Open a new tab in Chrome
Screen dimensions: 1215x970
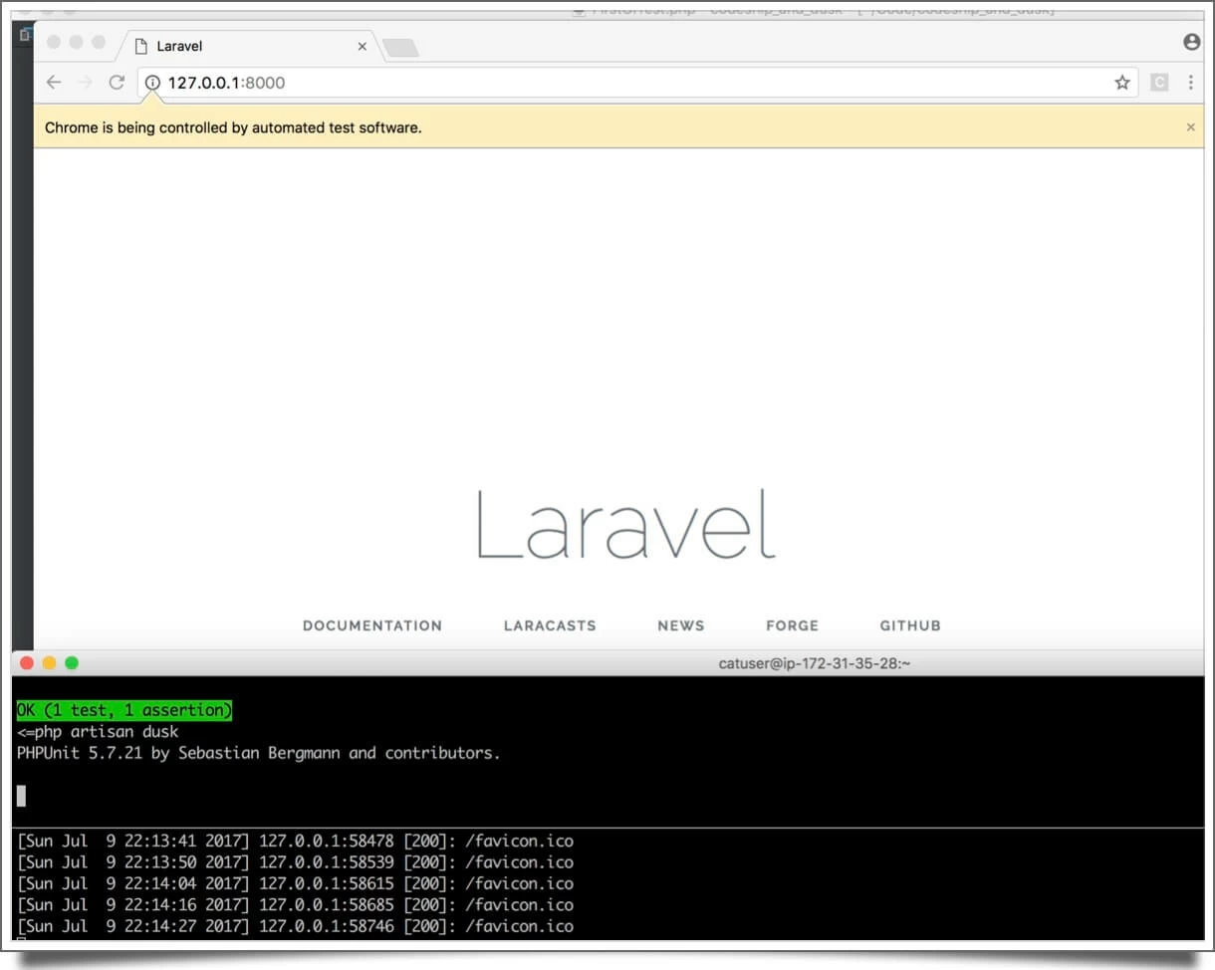click(400, 47)
